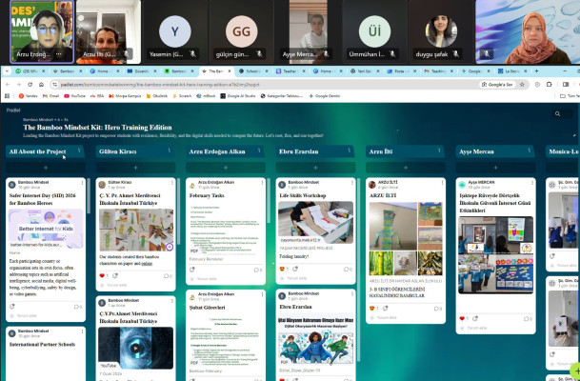Viewport: 580px width, 381px height.
Task: Switch to the Posta browser tab
Action: [x=399, y=71]
